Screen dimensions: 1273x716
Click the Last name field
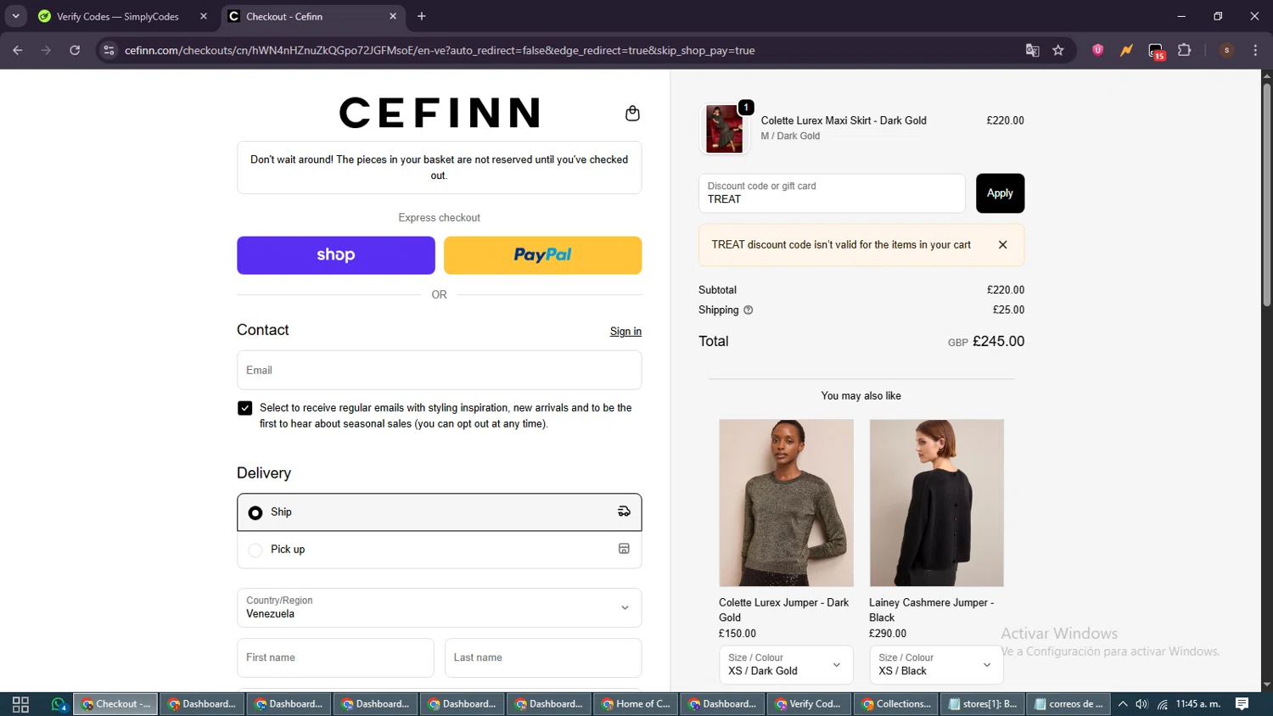[543, 657]
